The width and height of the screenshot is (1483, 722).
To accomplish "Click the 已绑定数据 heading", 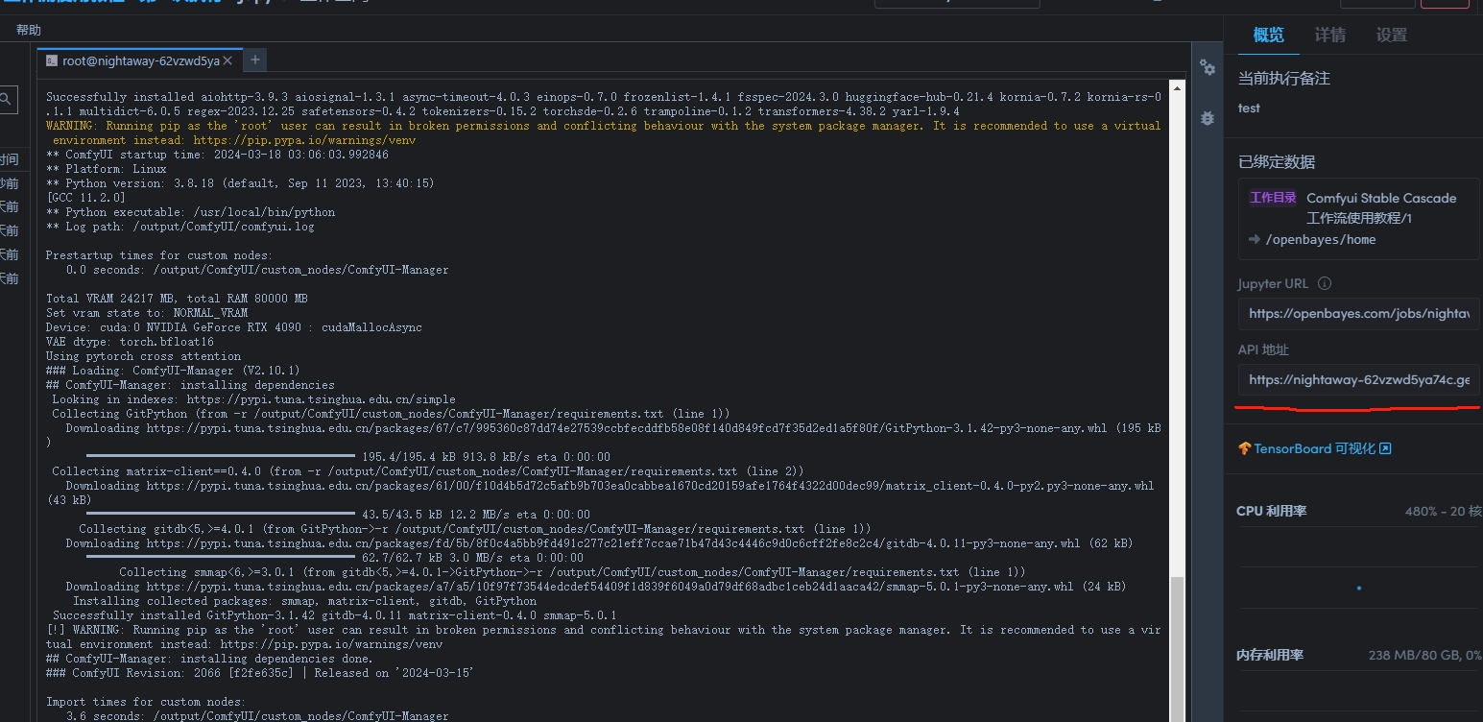I will (x=1277, y=162).
